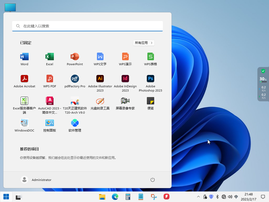269x202 pixels.
Task: Open WPS PDF app
Action: coord(50,82)
